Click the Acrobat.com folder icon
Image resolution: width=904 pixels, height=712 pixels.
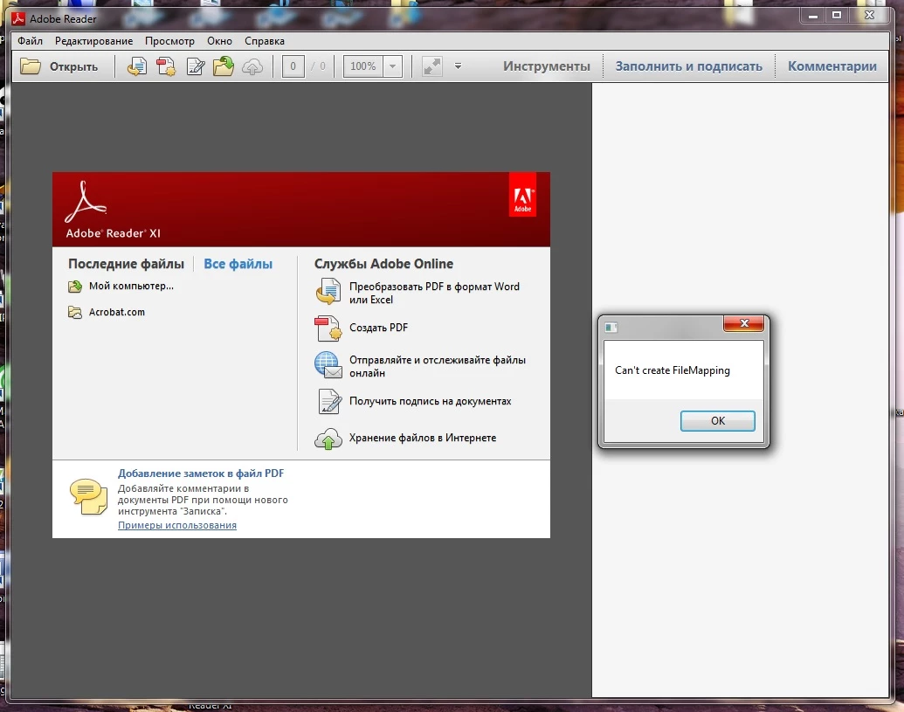pos(75,313)
